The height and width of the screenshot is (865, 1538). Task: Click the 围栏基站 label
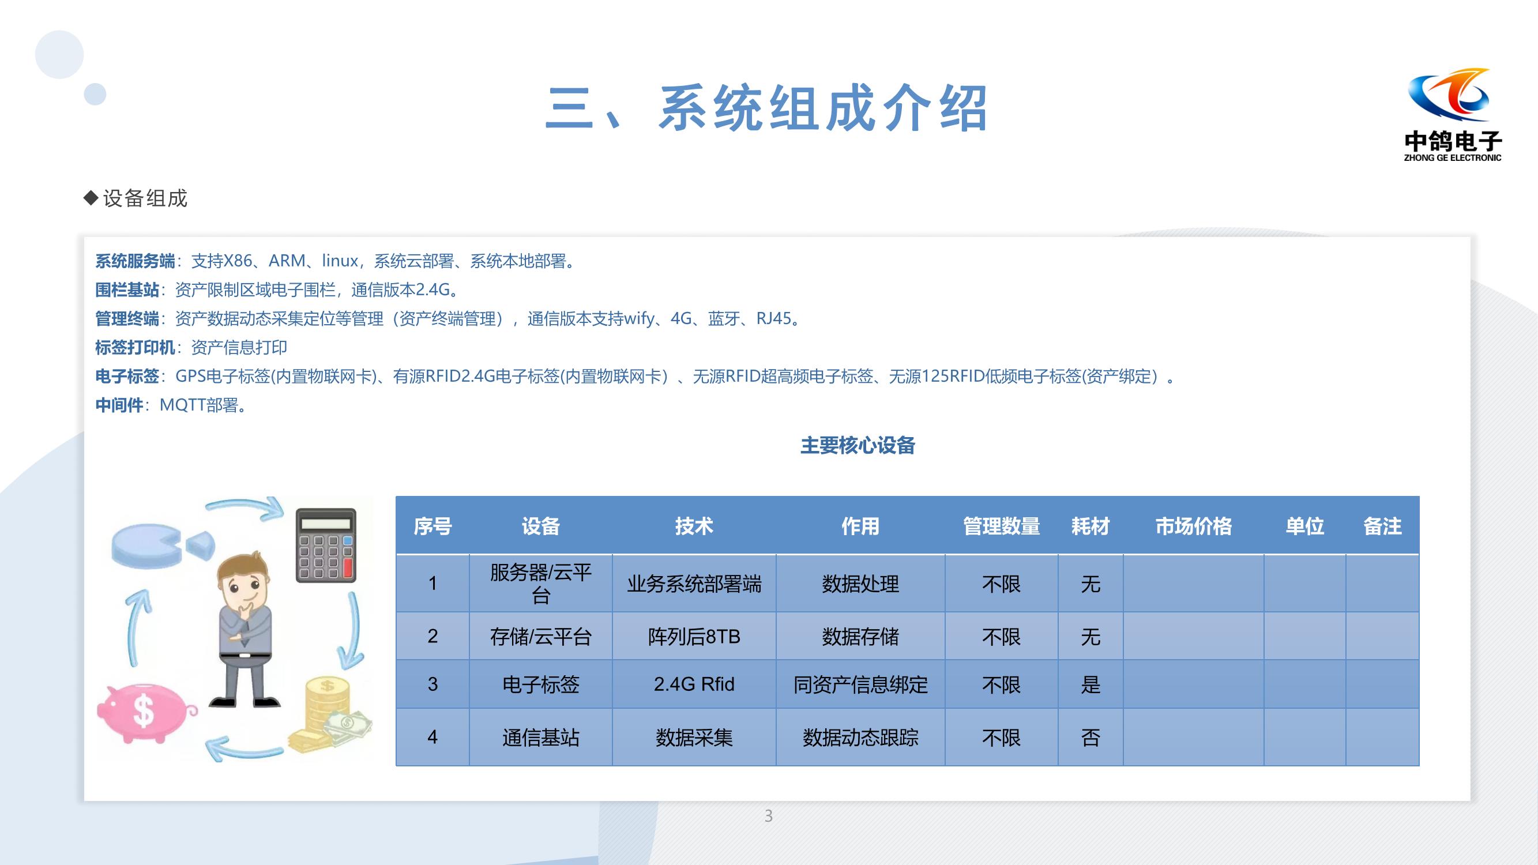[127, 289]
